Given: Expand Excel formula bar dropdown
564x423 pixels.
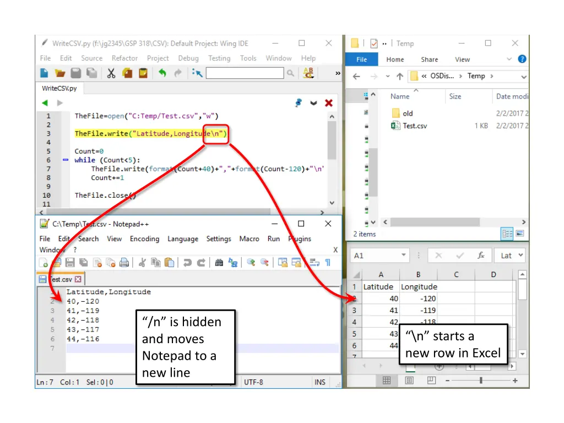Looking at the screenshot, I should click(520, 255).
